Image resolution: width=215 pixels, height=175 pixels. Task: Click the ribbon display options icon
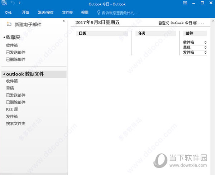(x=185, y=3)
